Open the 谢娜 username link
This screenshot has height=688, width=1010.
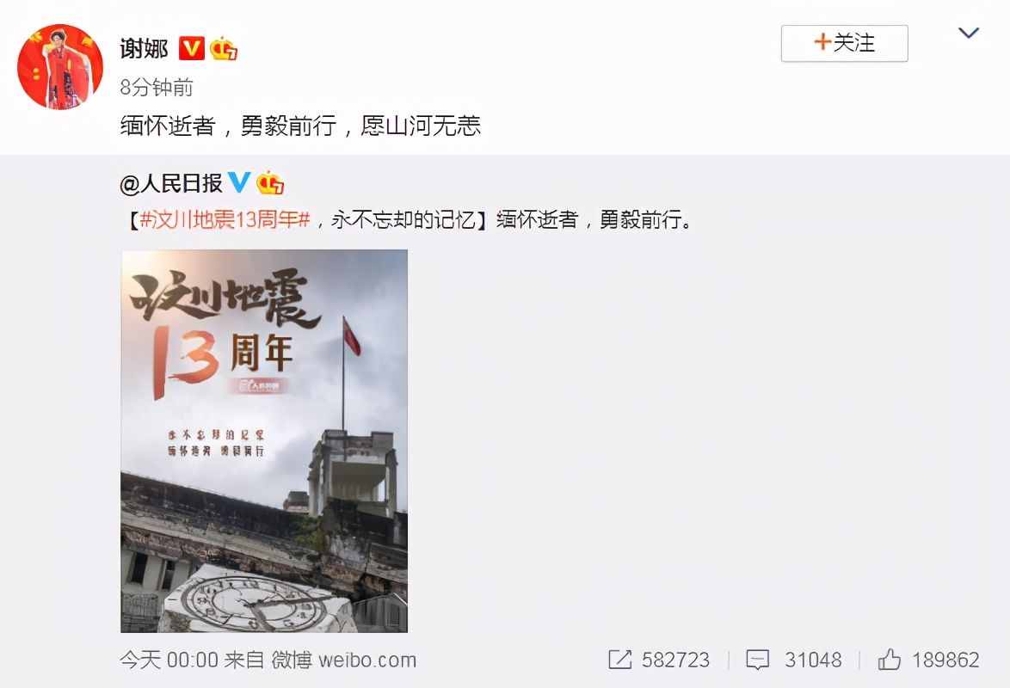(145, 48)
